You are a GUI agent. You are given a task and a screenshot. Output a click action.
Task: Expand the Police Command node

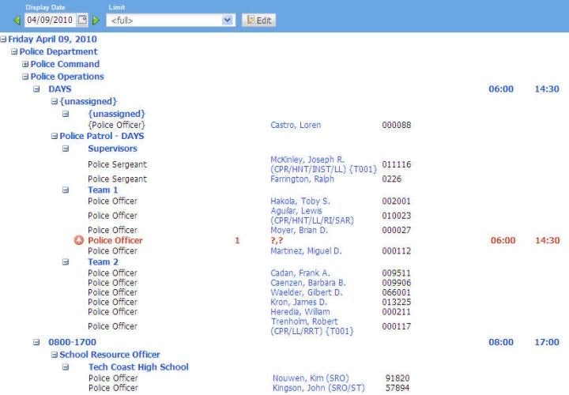25,64
